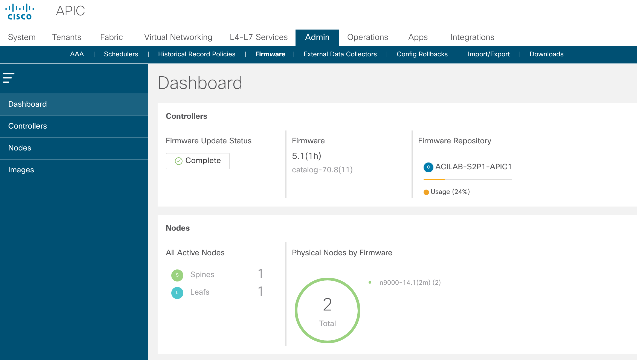Open Nodes in the sidebar
The image size is (637, 360).
pyautogui.click(x=74, y=148)
